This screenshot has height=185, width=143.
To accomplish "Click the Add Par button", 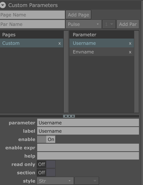I will click(128, 24).
